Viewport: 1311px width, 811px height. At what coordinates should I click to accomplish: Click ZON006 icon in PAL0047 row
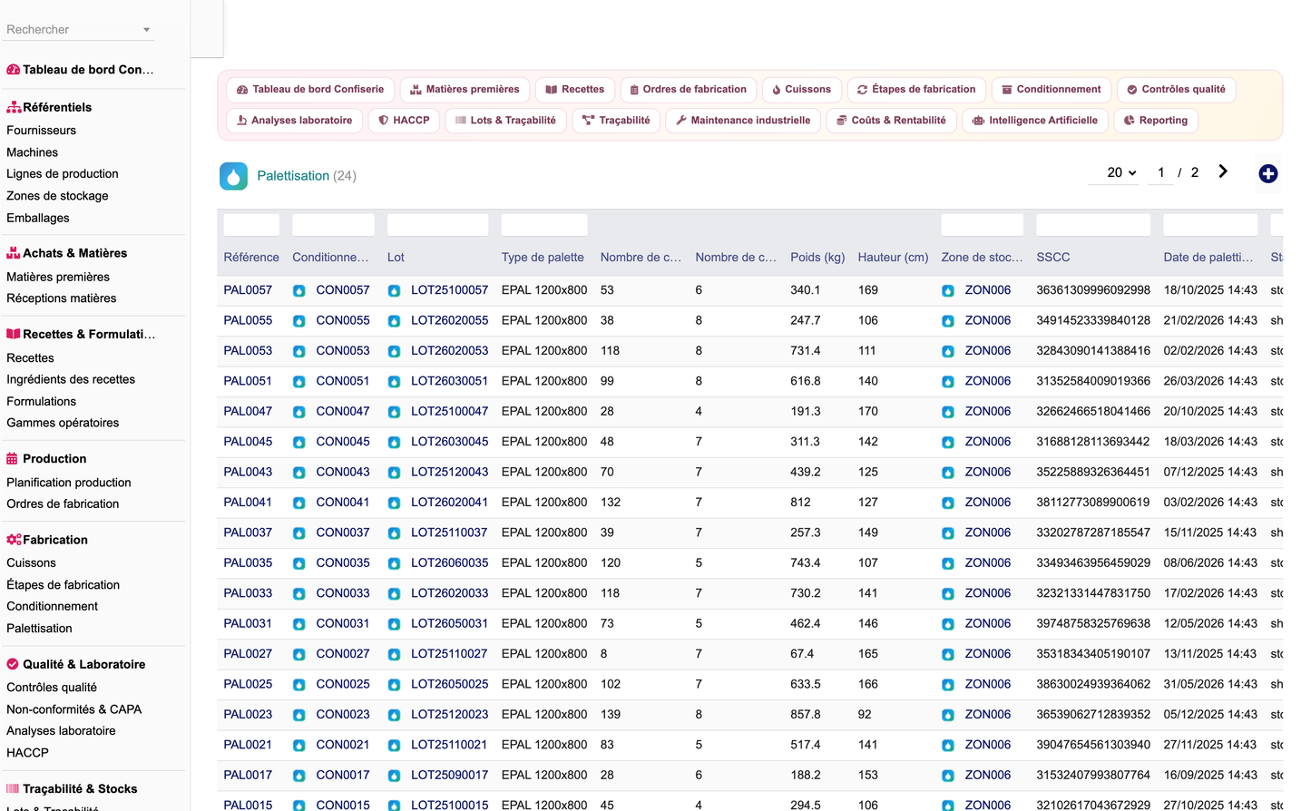(x=947, y=412)
